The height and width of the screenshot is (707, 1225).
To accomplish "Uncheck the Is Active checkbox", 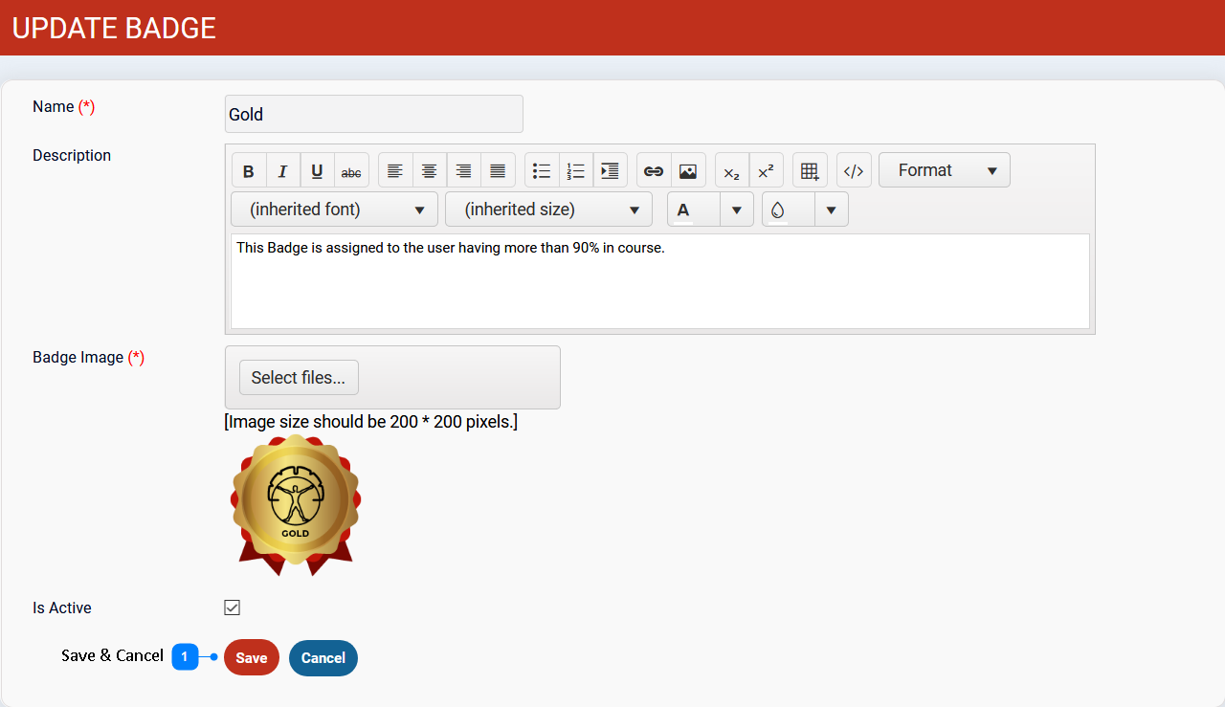I will coord(232,608).
